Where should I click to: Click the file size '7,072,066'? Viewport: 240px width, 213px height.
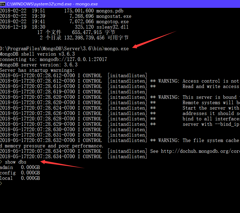tap(82, 22)
